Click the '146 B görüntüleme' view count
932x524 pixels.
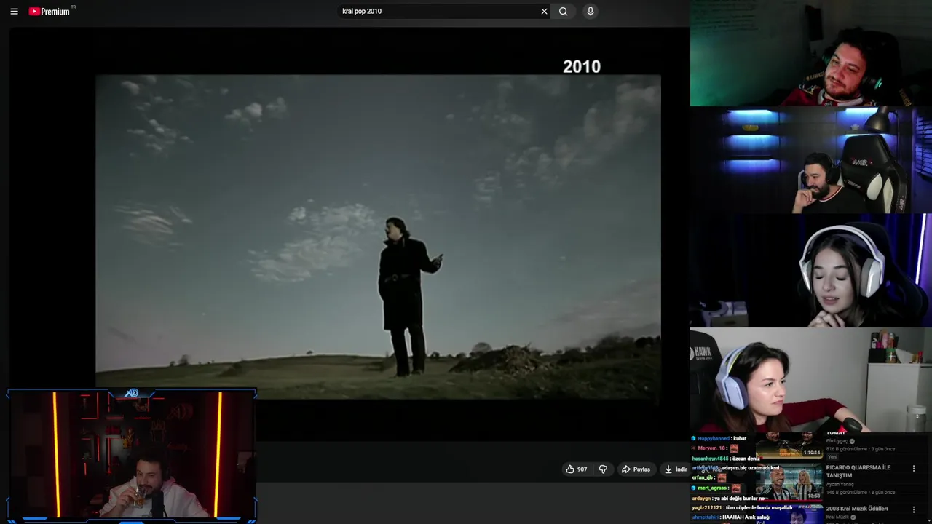pos(845,491)
